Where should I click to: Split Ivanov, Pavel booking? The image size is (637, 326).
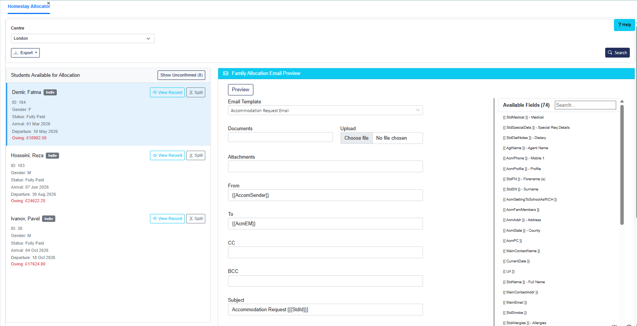coord(196,218)
